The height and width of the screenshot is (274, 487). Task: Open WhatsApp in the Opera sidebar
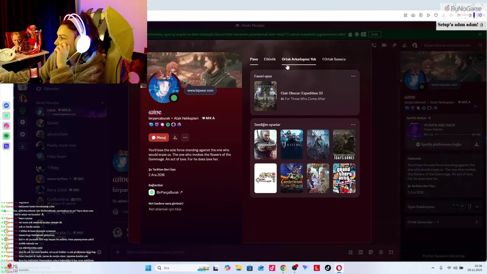tap(6, 116)
